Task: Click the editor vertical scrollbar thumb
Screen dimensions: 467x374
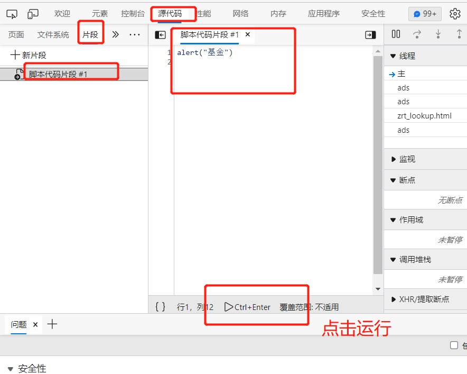Action: 378,165
